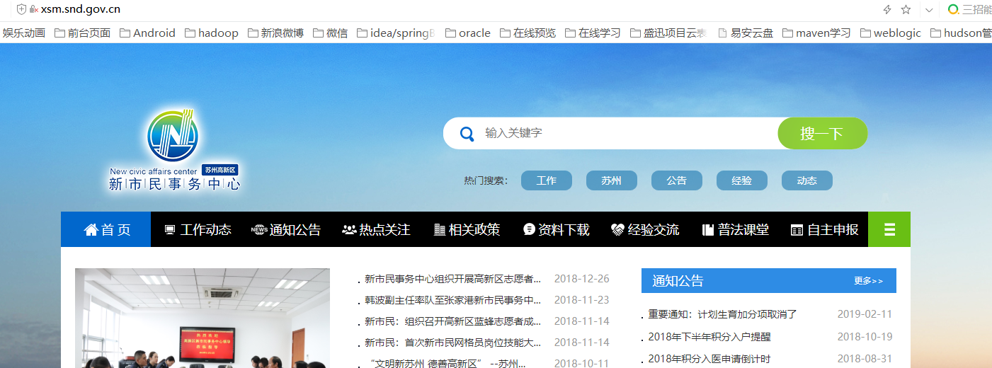
Task: Open news 首次新市民网格员岗位技能
Action: (x=453, y=343)
